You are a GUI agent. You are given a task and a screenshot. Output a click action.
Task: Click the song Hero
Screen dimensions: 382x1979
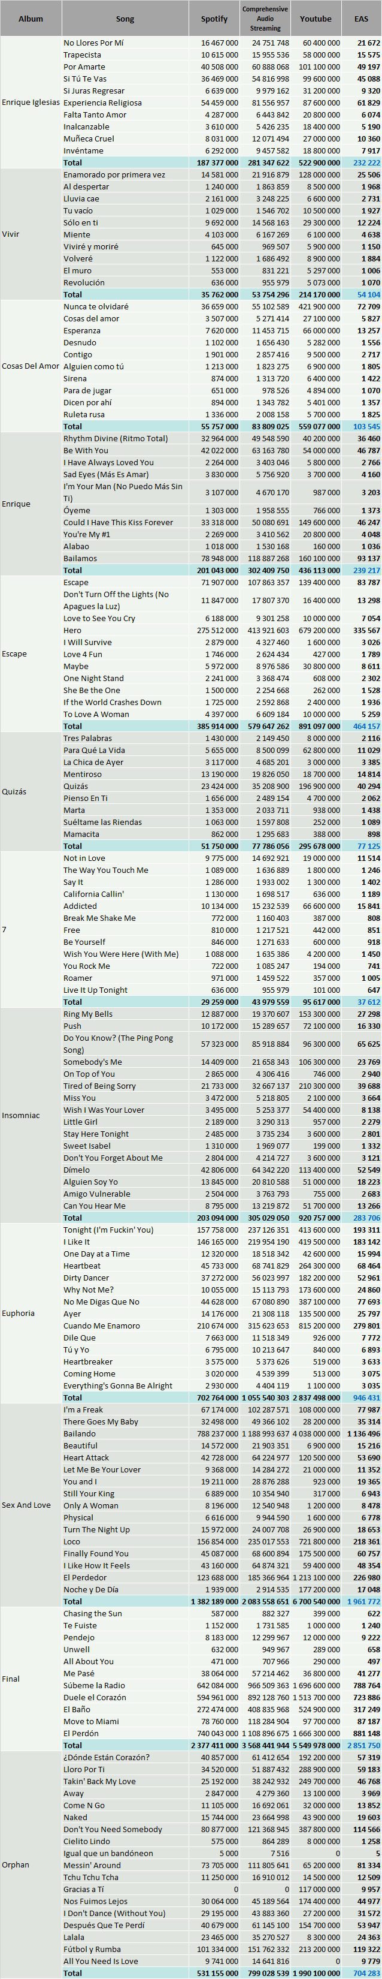[x=72, y=630]
